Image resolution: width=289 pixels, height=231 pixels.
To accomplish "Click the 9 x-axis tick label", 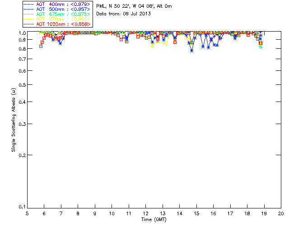I will [95, 213].
